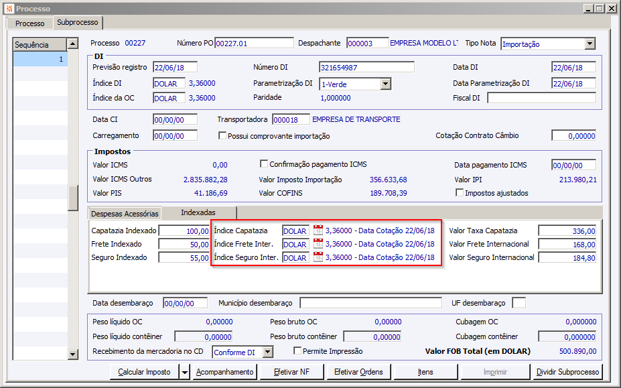Viewport: 621px width, 388px height.
Task: Click the Acompanhamento button
Action: coord(224,372)
